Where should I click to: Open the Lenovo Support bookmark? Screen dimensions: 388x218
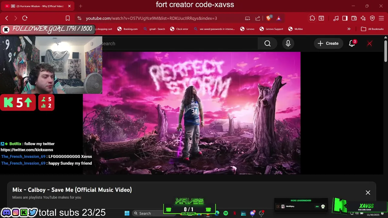coord(271,29)
